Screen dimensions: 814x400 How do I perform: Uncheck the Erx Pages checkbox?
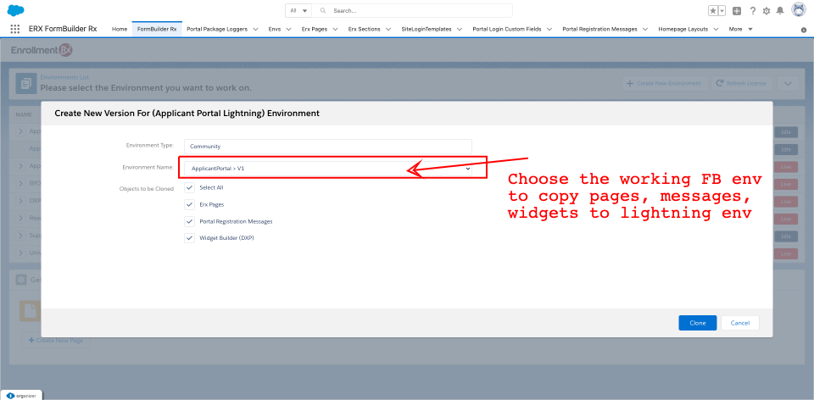pyautogui.click(x=189, y=204)
